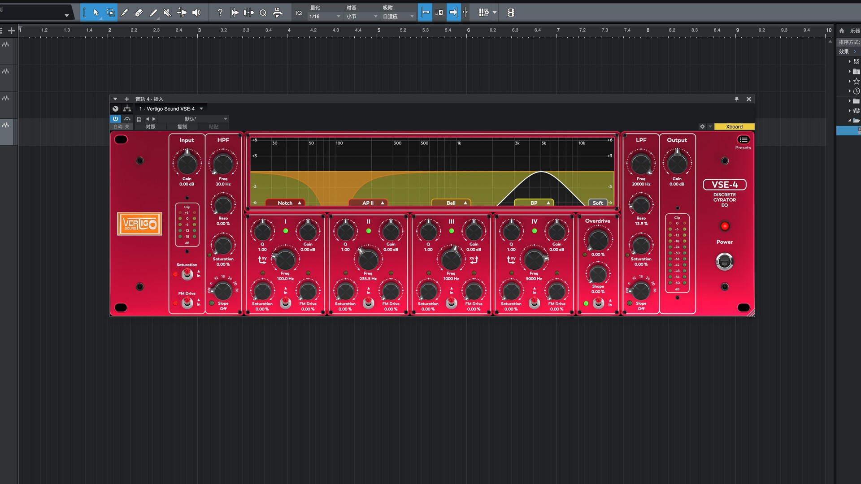Click Vertigo Sound logo
The width and height of the screenshot is (861, 484).
(x=139, y=224)
